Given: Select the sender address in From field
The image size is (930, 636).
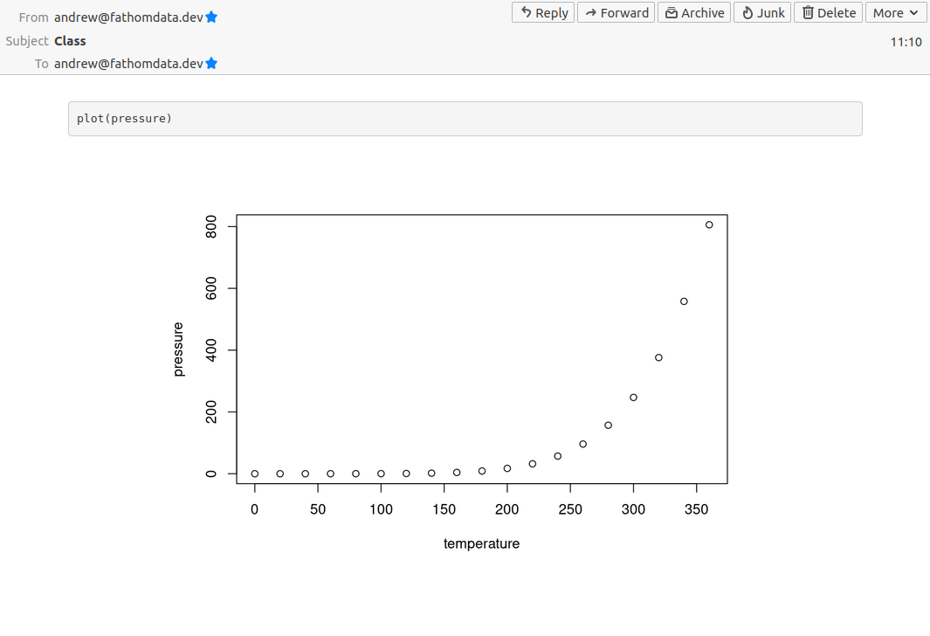Looking at the screenshot, I should [128, 17].
